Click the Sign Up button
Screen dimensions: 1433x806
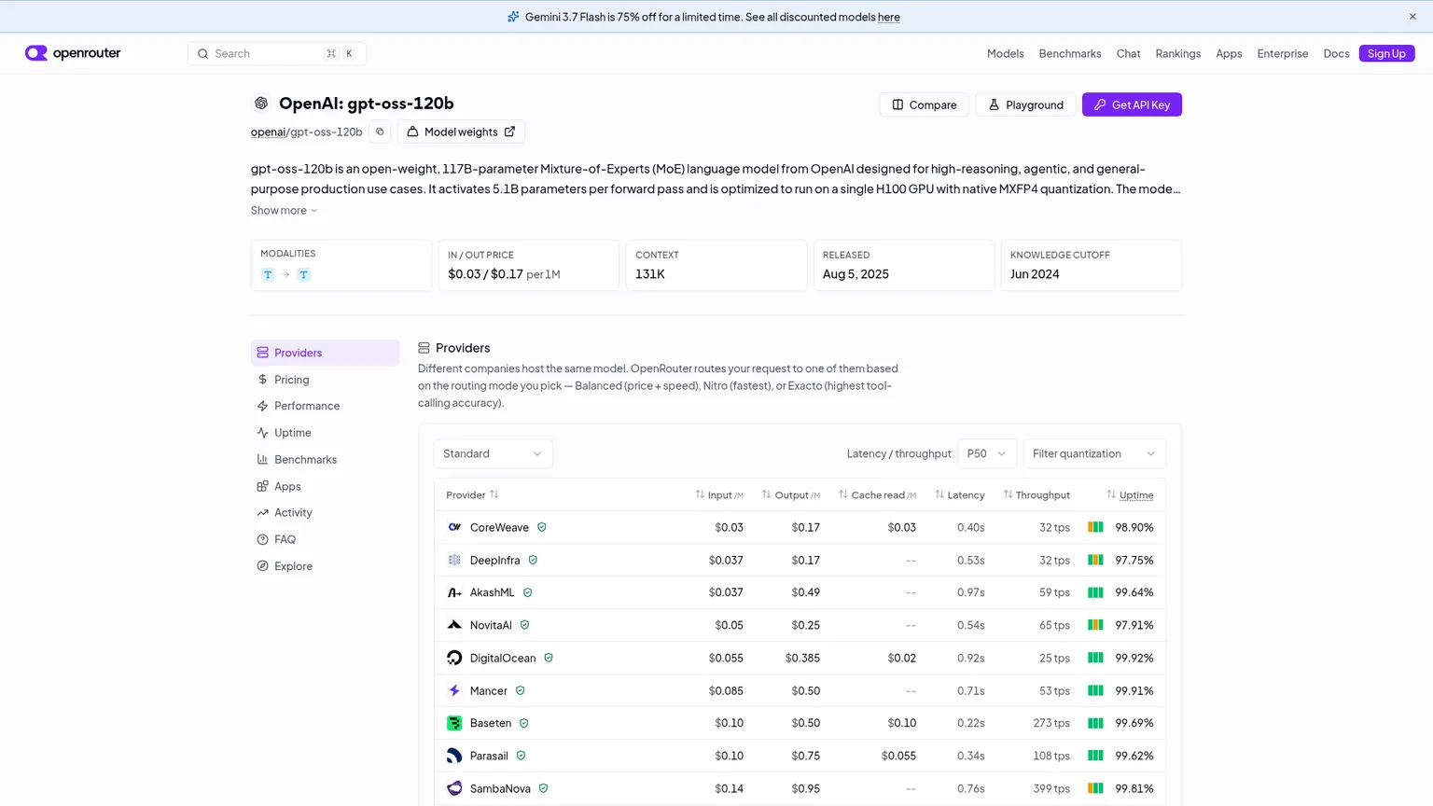(x=1386, y=53)
